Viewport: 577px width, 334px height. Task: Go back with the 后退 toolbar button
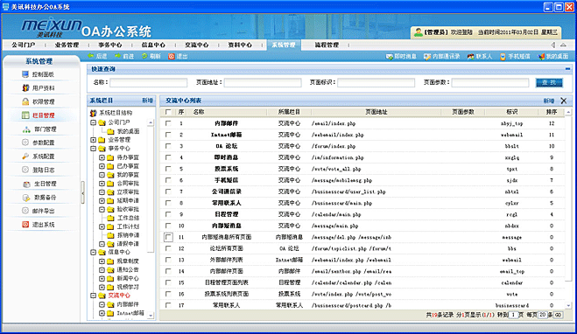coord(97,56)
